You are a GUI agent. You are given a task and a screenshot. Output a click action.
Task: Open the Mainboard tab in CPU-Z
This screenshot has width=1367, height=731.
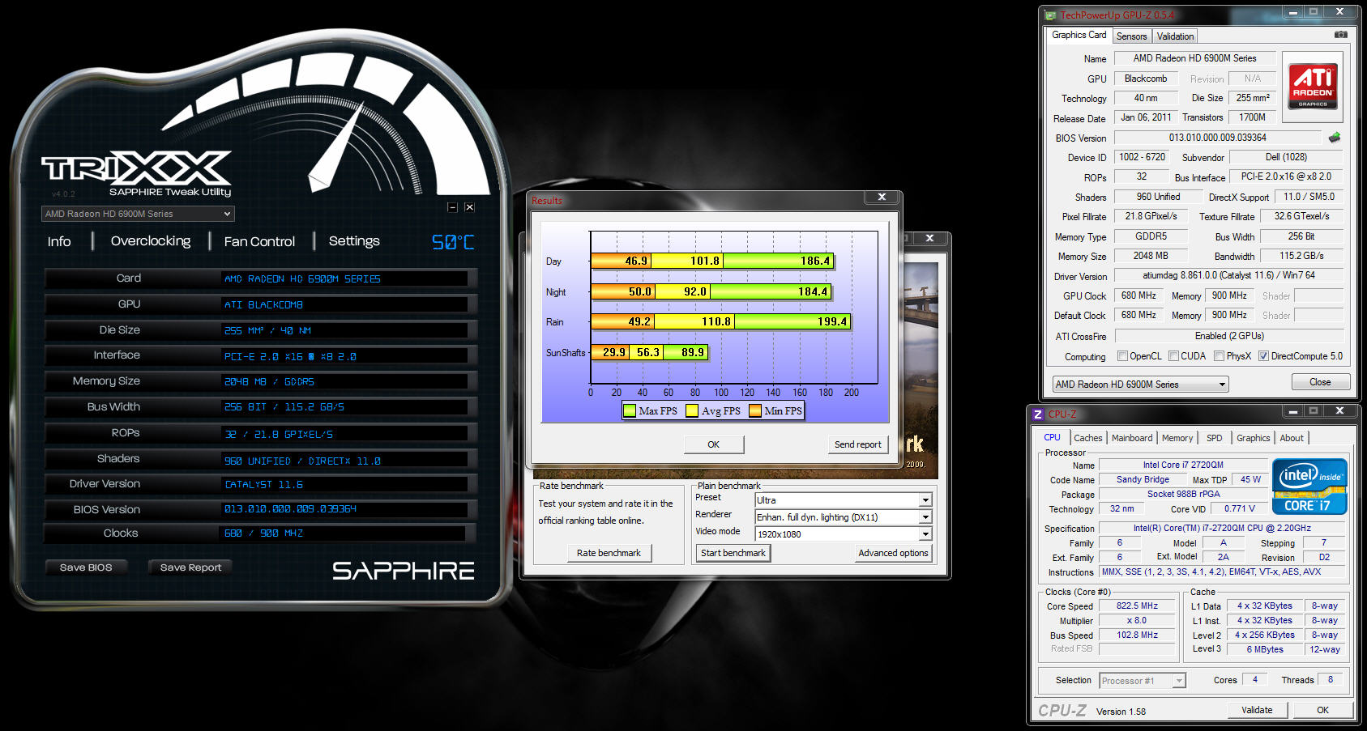pyautogui.click(x=1131, y=438)
